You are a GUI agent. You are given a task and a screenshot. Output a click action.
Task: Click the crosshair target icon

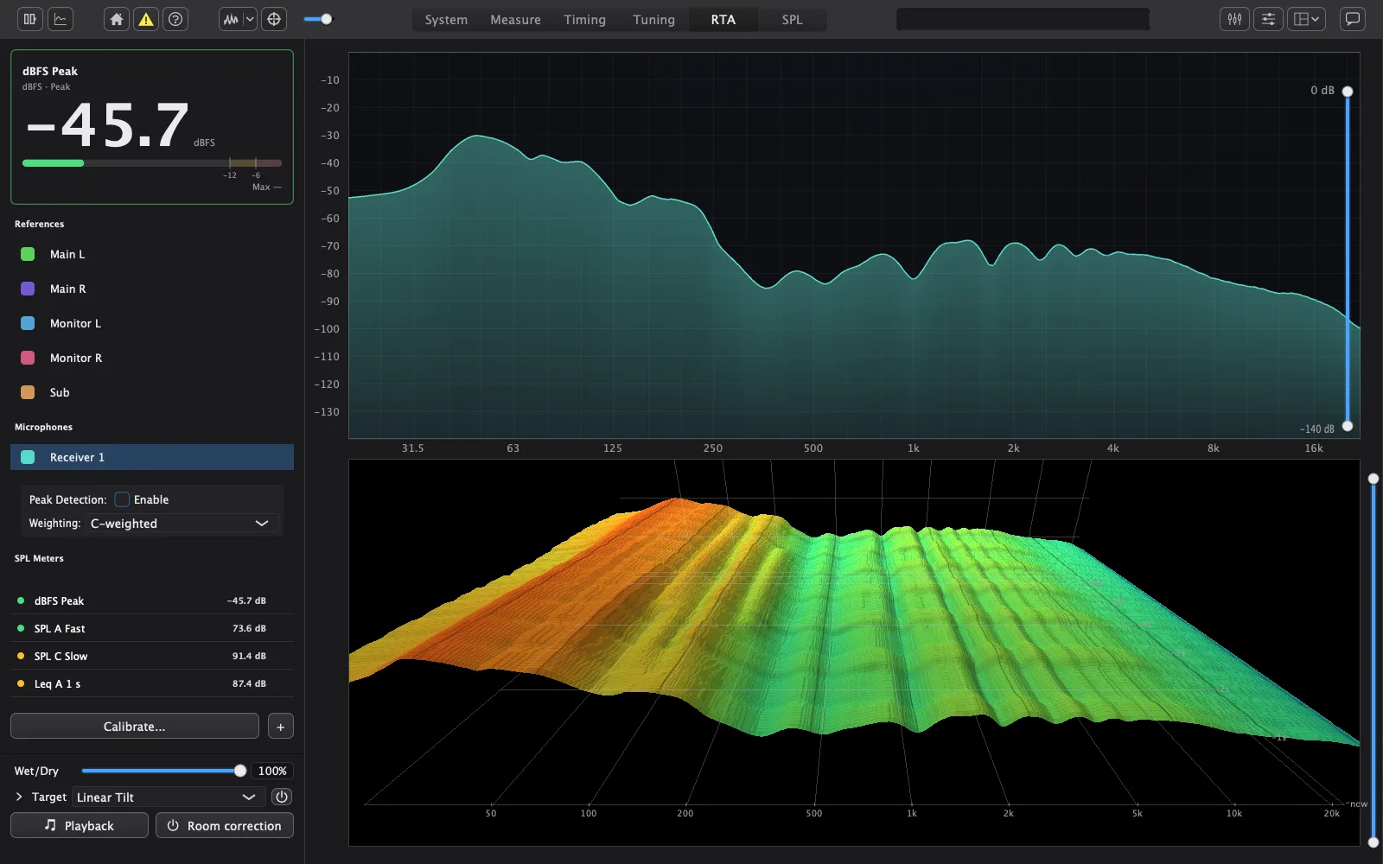click(274, 19)
